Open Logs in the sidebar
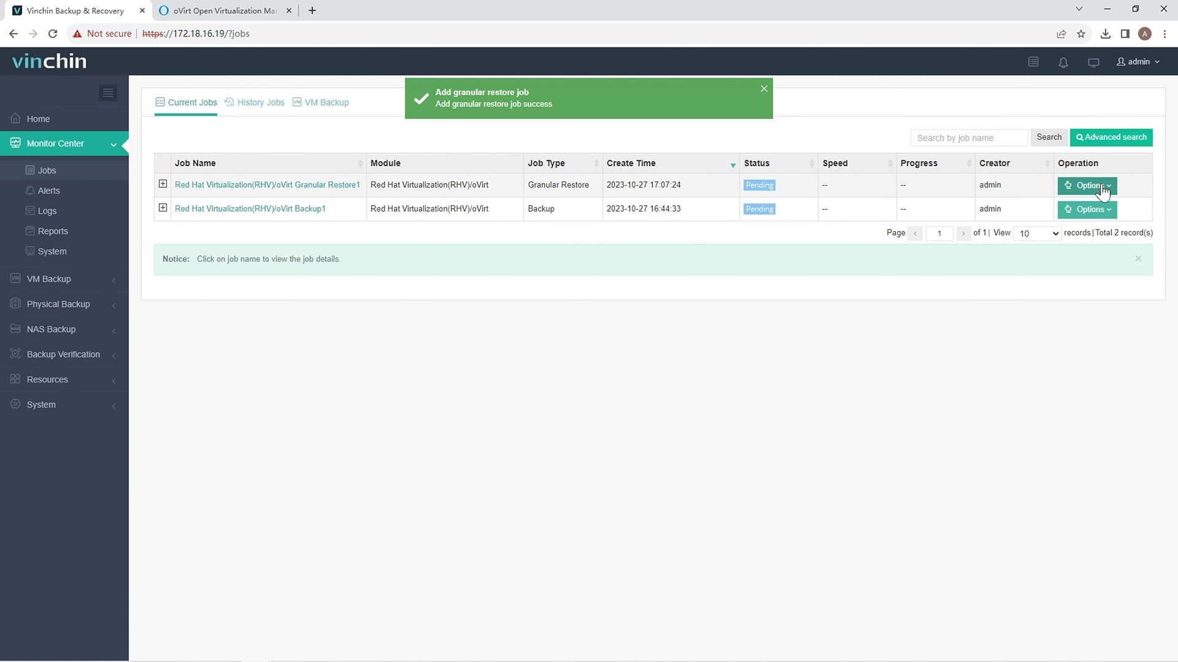 [x=47, y=211]
